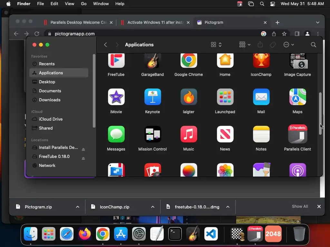Viewport: 330px width, 247px height.
Task: Select the Music app icon
Action: click(x=189, y=134)
